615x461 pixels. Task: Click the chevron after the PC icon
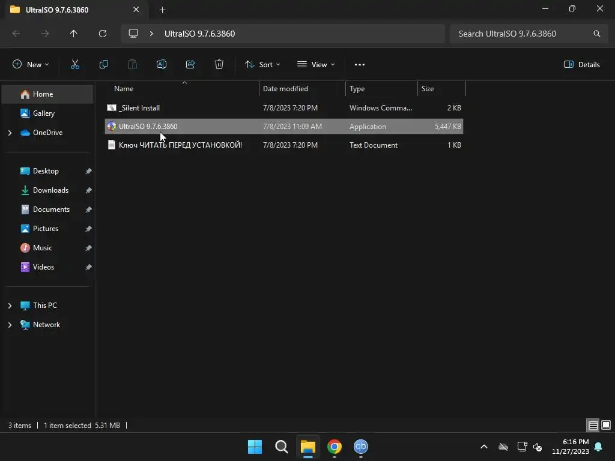pyautogui.click(x=151, y=34)
